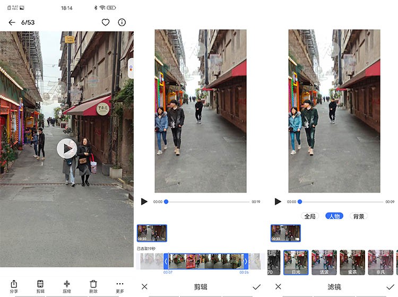This screenshot has width=398, height=297.
Task: Play the video from the center play button
Action: click(67, 148)
